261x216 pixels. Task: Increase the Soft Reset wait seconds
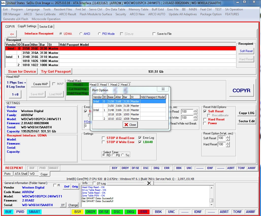[x=228, y=137]
